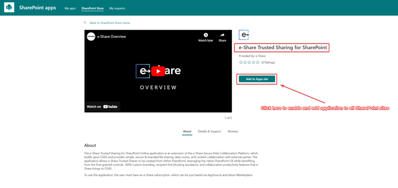398x188 pixels.
Task: Click the e-Share channel avatar in video
Action: (91, 36)
